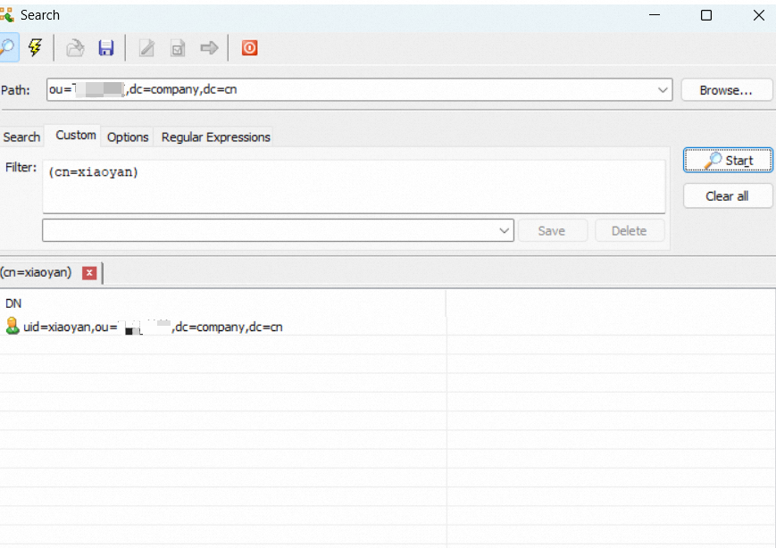Open the Regular Expressions tab

point(216,137)
